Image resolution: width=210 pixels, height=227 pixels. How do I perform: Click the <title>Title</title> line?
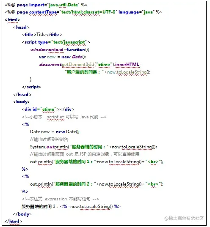[x=42, y=35]
